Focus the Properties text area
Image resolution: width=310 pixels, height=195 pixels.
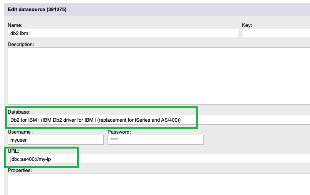pyautogui.click(x=159, y=184)
